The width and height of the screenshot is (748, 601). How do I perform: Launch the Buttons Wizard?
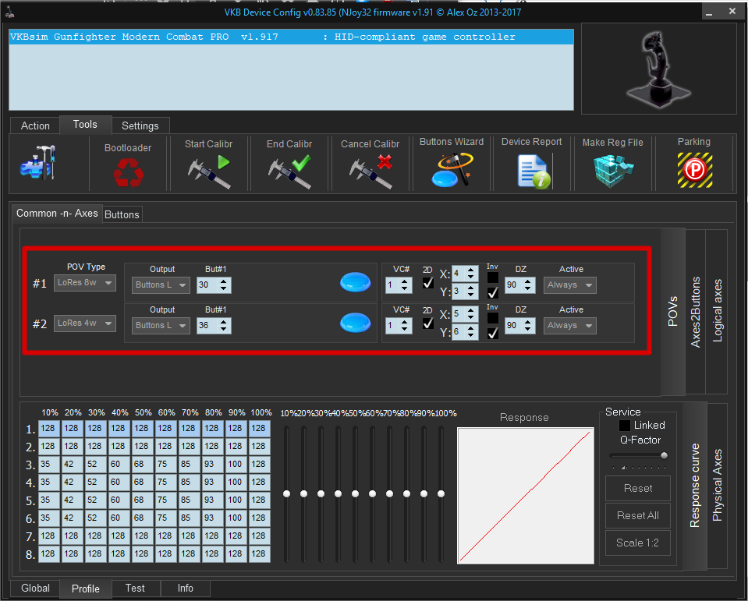click(x=452, y=170)
